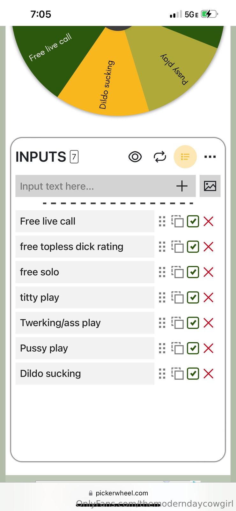Duplicate the 'Twerking/ass play' entry
236x511 pixels.
pos(178,323)
